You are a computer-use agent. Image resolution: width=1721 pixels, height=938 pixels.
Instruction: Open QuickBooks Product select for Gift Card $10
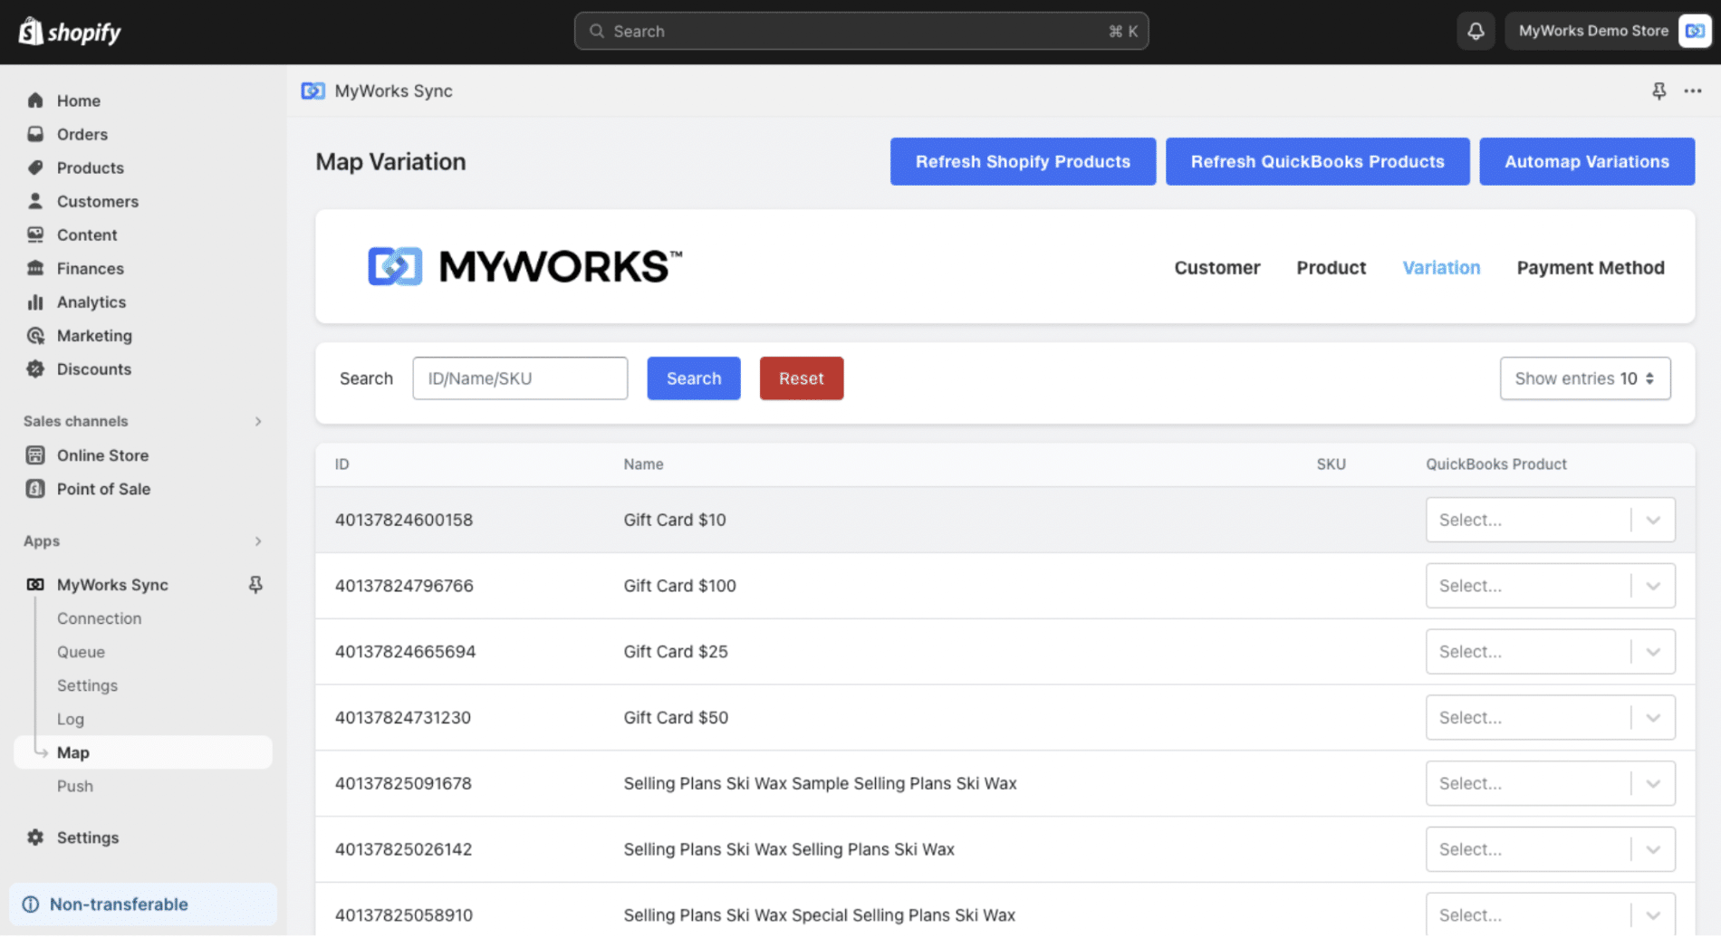click(x=1550, y=520)
